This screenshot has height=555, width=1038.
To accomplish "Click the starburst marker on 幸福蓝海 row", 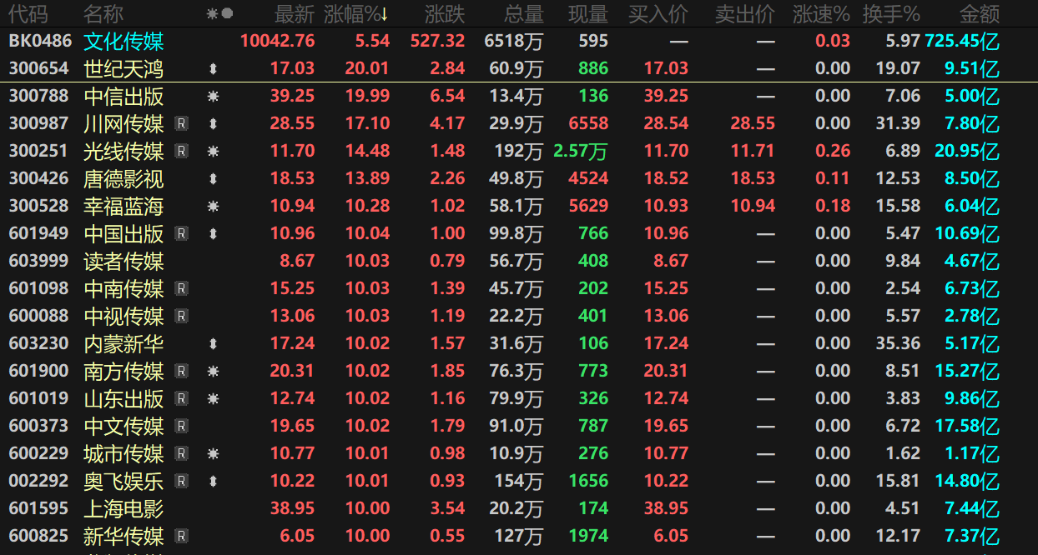I will (x=213, y=207).
